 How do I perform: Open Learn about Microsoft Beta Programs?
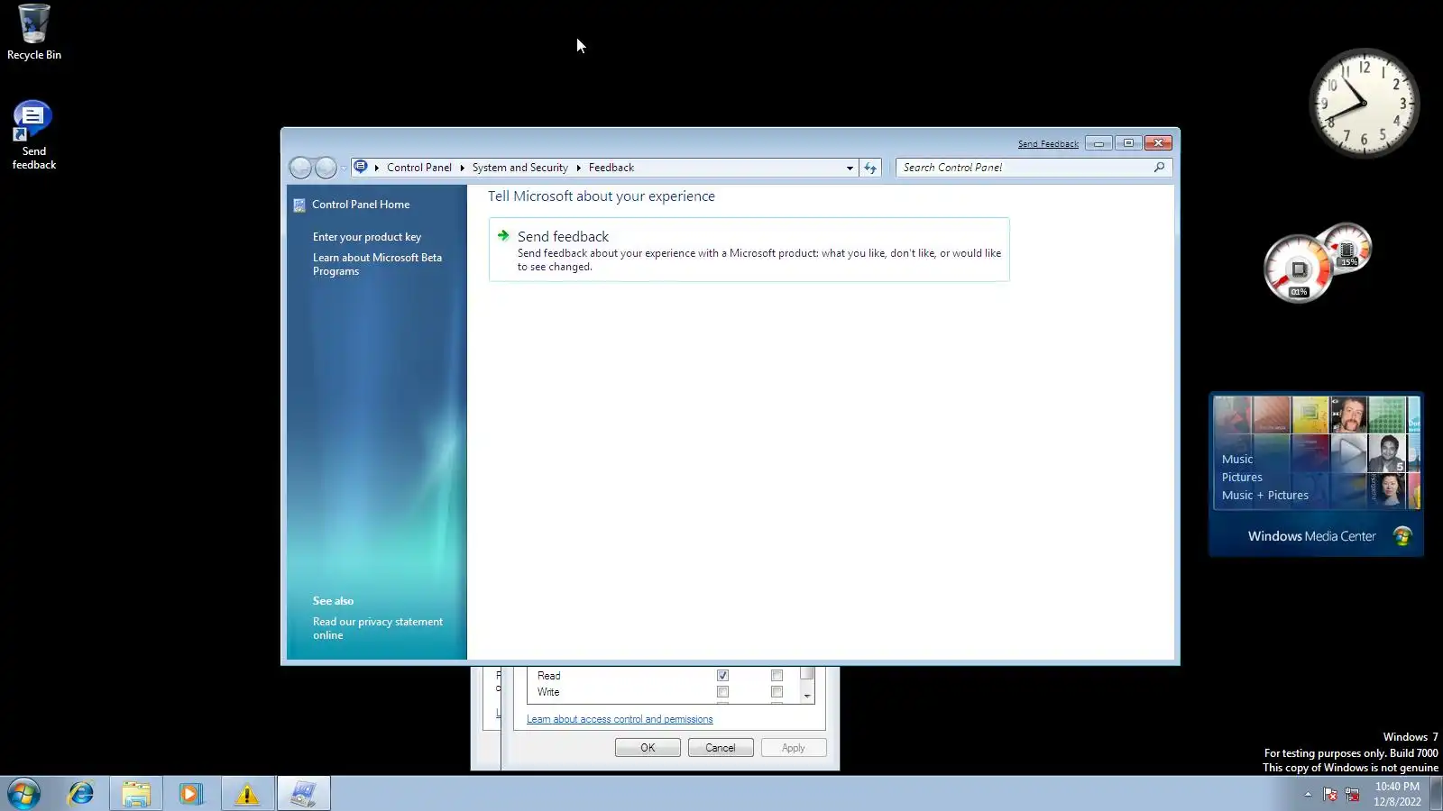tap(377, 264)
